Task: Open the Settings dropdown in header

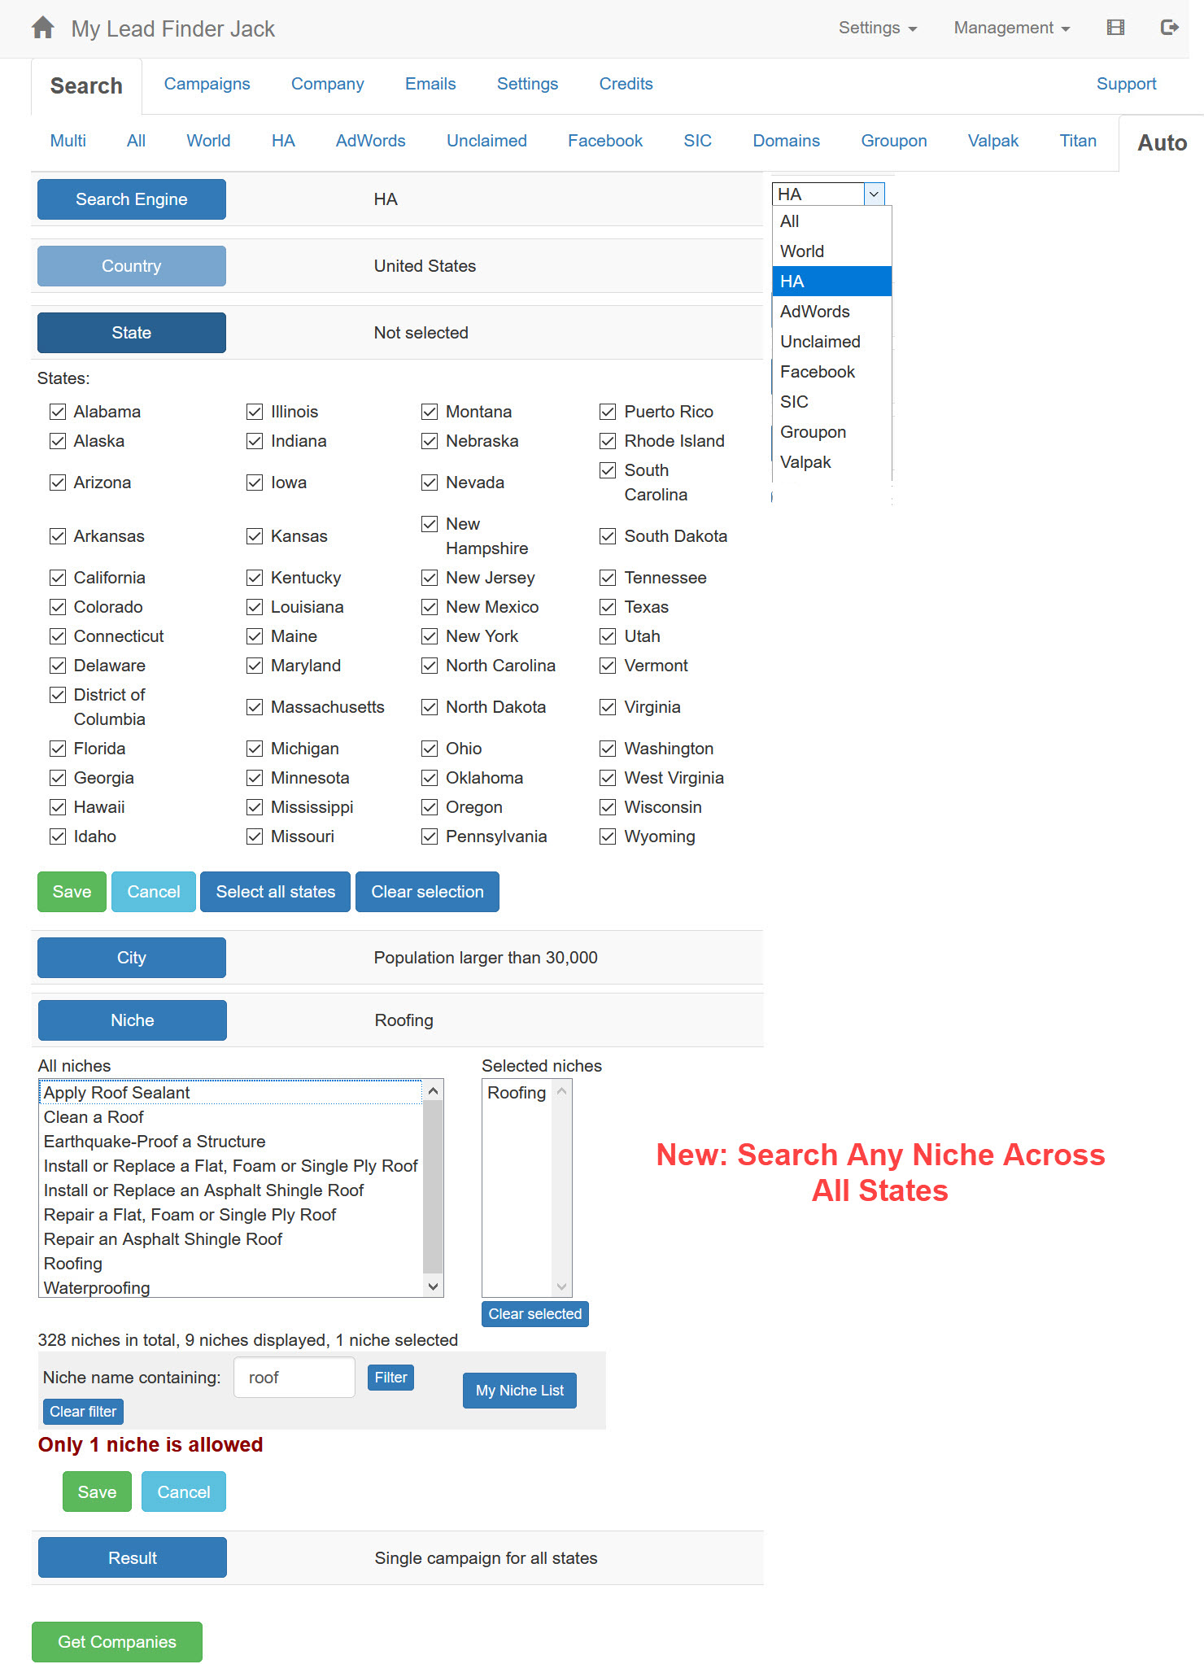Action: (x=877, y=28)
